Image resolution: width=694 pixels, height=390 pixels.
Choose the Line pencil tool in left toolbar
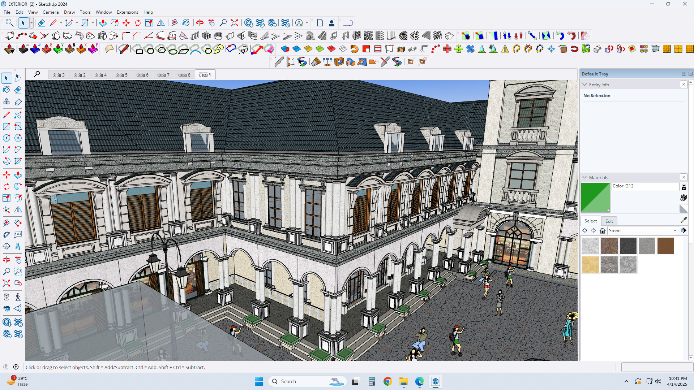(7, 115)
